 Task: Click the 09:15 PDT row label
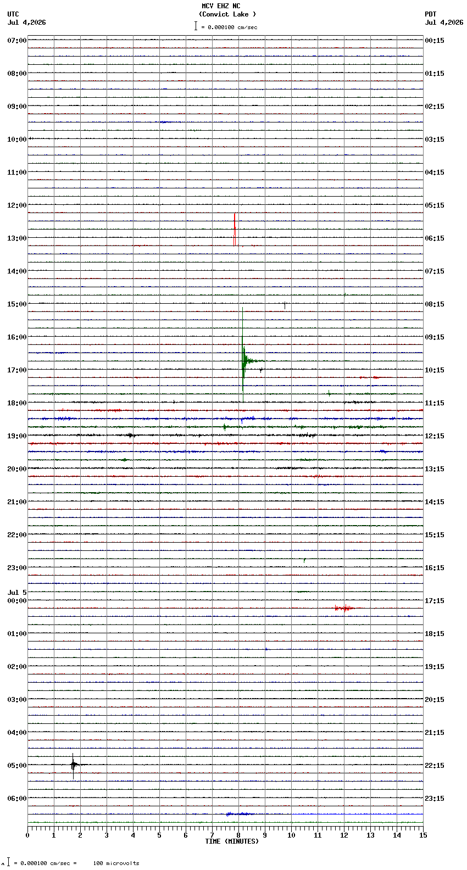tap(435, 337)
